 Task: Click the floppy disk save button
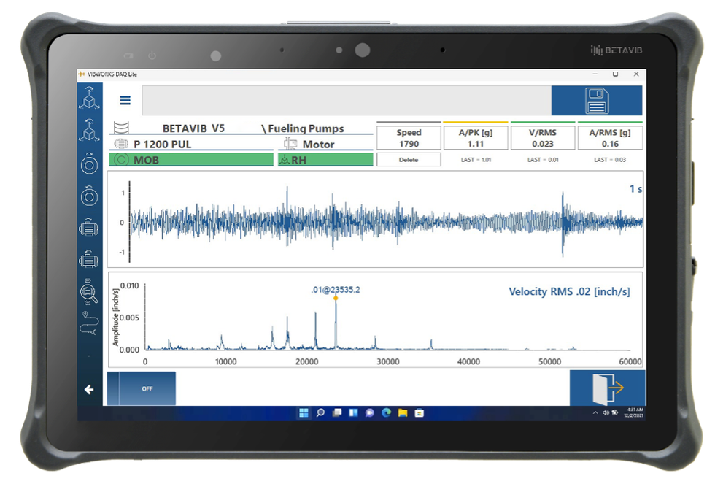click(597, 100)
